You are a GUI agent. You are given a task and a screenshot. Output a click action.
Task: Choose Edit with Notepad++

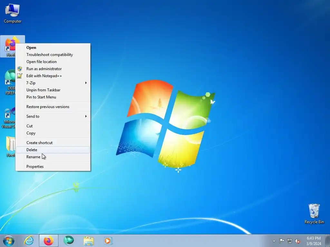click(53, 76)
